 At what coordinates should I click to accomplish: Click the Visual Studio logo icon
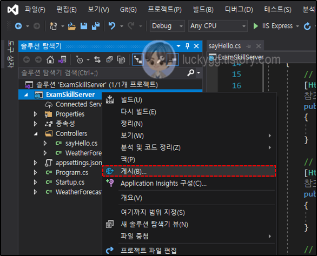(13, 10)
